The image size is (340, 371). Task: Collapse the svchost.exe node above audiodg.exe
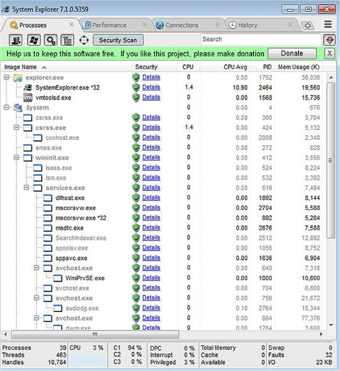36,298
